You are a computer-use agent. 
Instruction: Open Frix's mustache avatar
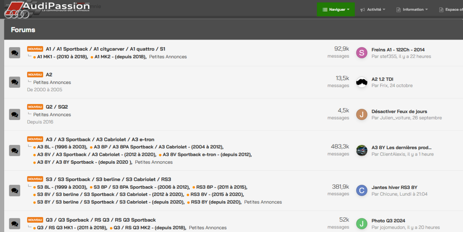(362, 82)
